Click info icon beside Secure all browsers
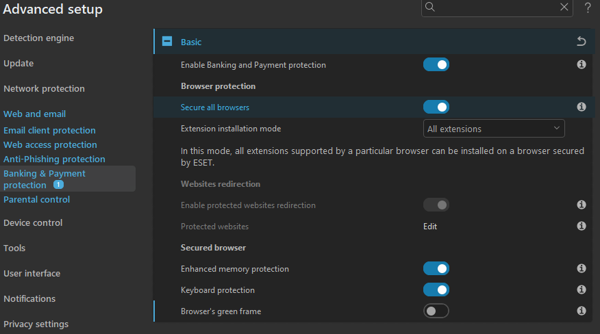This screenshot has width=600, height=334. click(582, 107)
